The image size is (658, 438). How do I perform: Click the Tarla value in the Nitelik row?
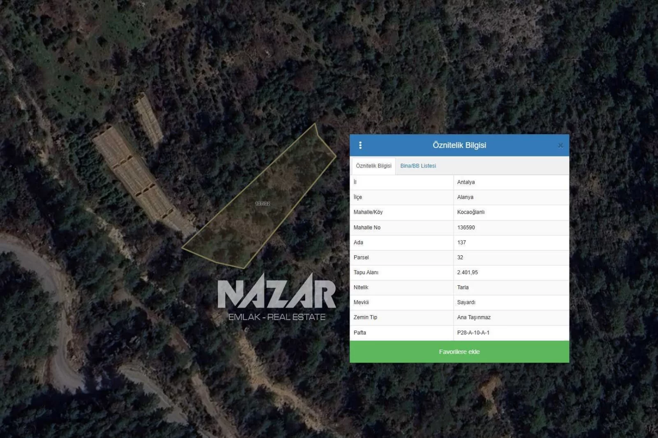[x=463, y=287]
